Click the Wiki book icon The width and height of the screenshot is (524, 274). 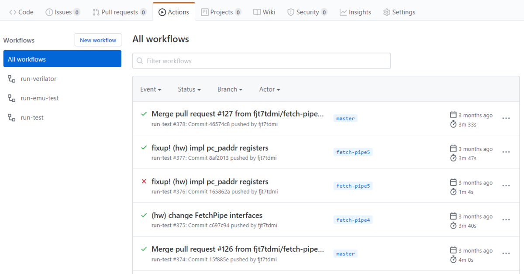pos(257,12)
